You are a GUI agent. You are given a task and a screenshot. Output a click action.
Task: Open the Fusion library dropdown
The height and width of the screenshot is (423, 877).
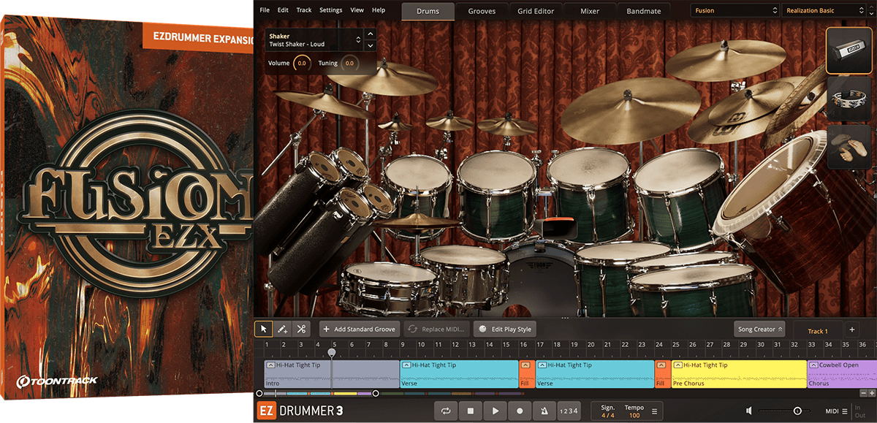734,11
